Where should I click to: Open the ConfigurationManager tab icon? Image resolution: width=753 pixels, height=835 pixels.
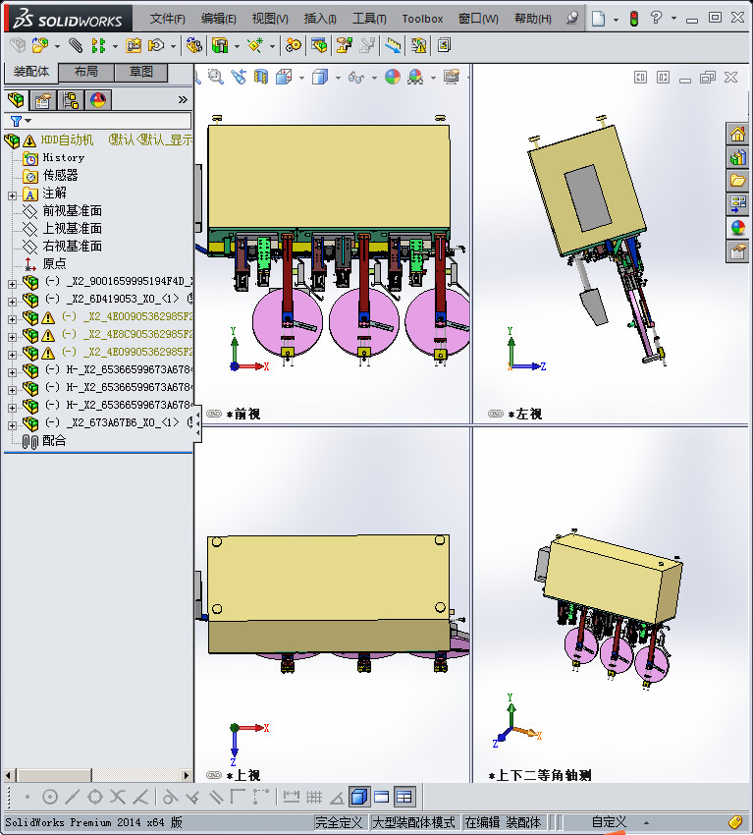coord(71,100)
